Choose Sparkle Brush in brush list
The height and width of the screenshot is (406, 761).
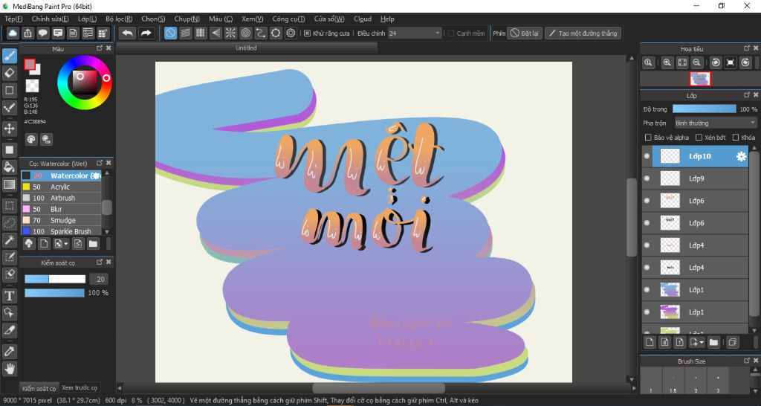coord(61,232)
